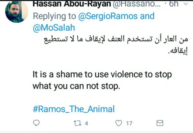Image resolution: width=193 pixels, height=133 pixels.
Task: Open the 6h timestamp link
Action: pos(174,4)
